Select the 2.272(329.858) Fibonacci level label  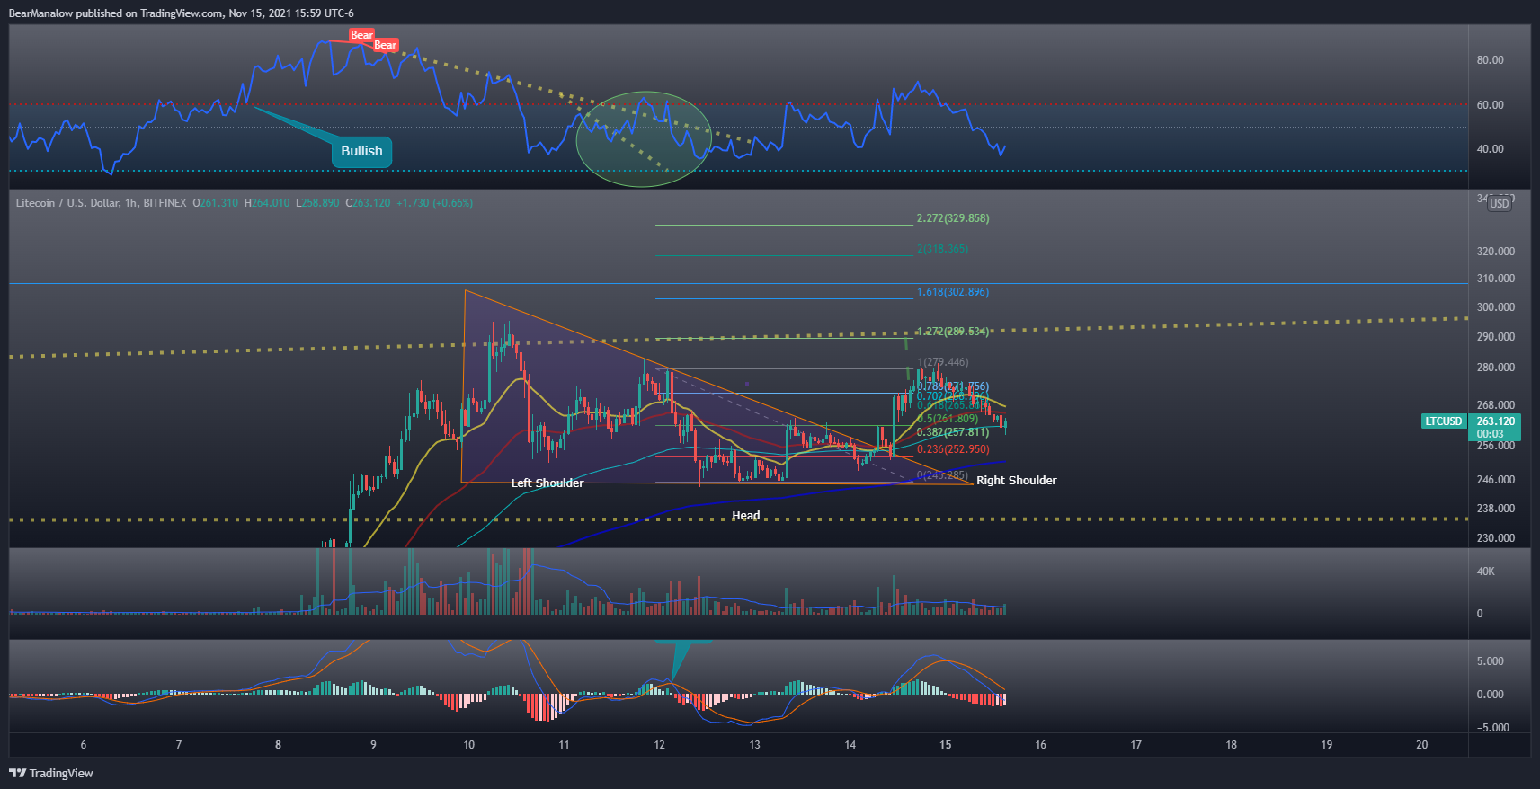click(x=952, y=218)
